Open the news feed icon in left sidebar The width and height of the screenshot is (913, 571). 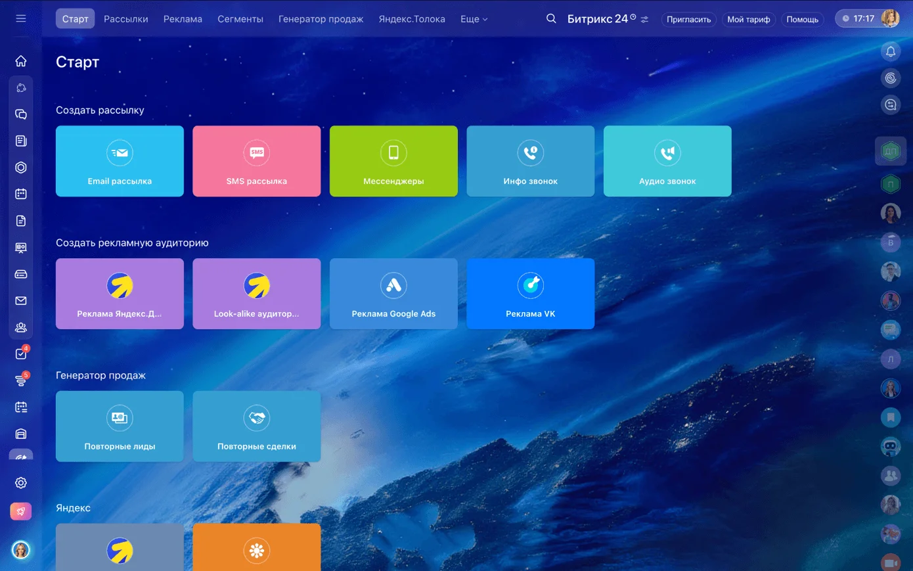coord(21,141)
